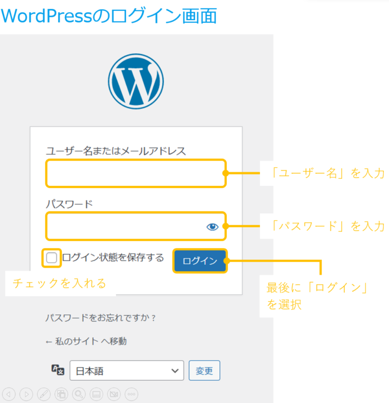Click the ログイン状態を保存する label text
Screen dimensions: 389x403
tap(113, 257)
